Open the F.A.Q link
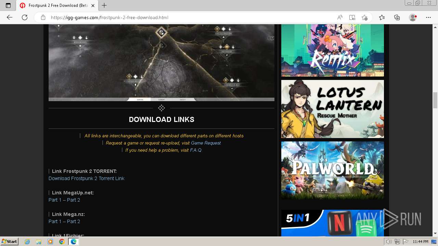Viewport: 438px width, 246px height. click(x=196, y=150)
